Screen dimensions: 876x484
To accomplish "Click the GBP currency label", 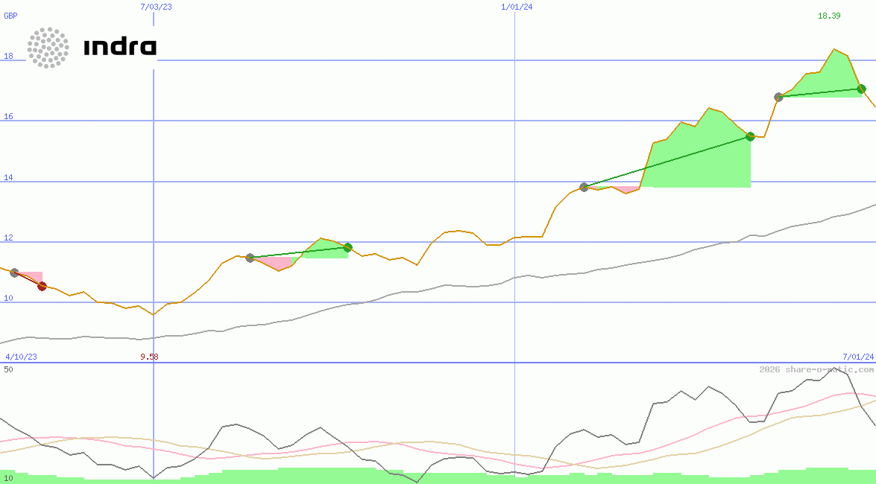I will 11,16.
